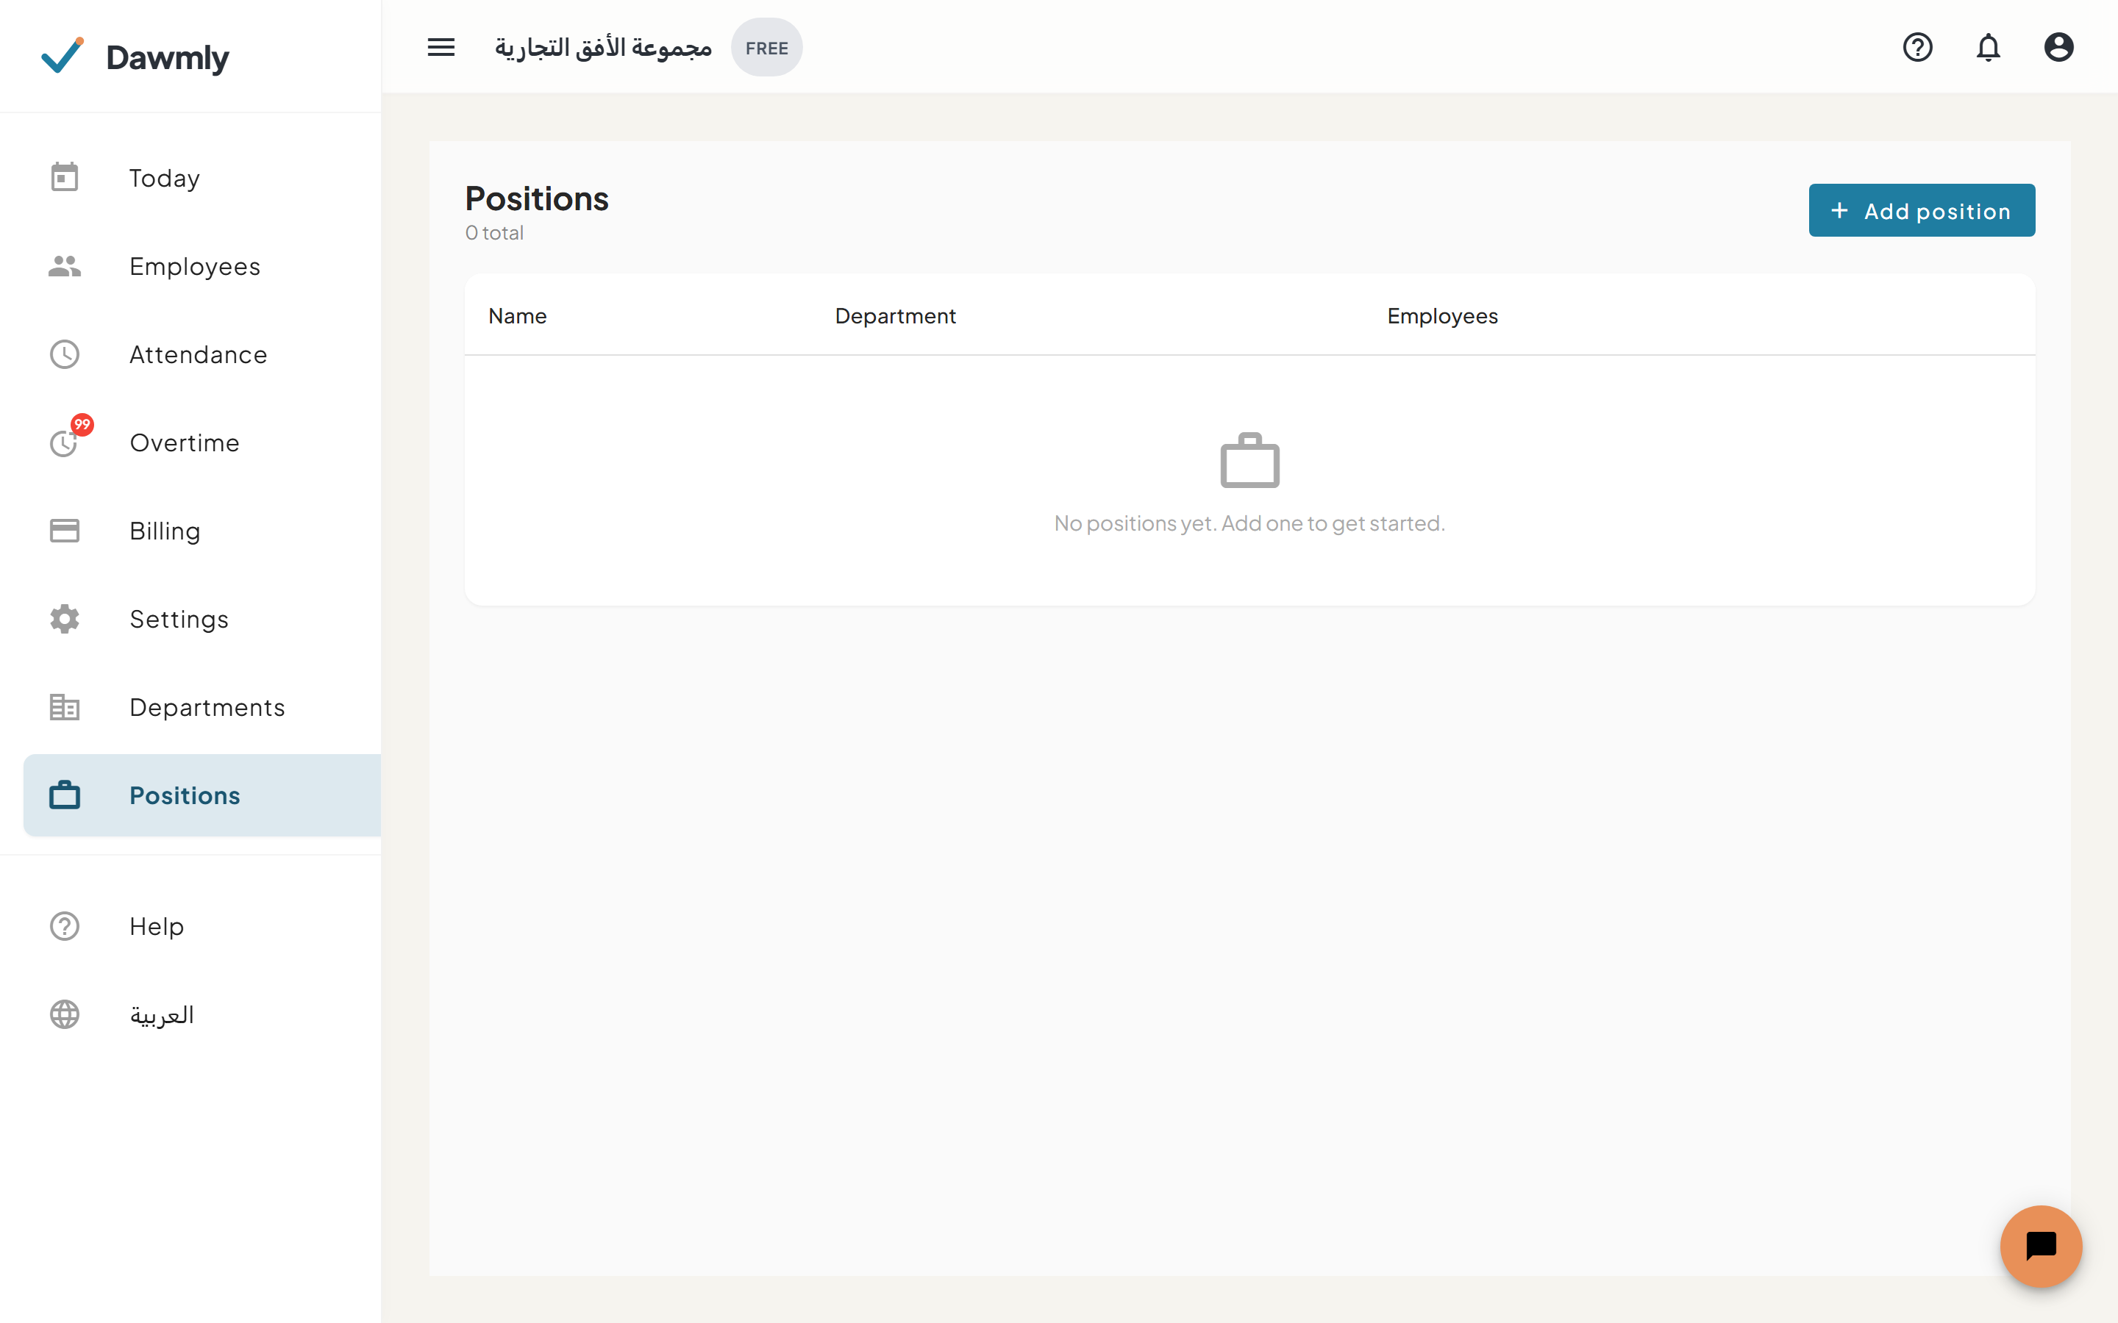This screenshot has height=1323, width=2118.
Task: Click the Departments building icon
Action: tap(65, 707)
